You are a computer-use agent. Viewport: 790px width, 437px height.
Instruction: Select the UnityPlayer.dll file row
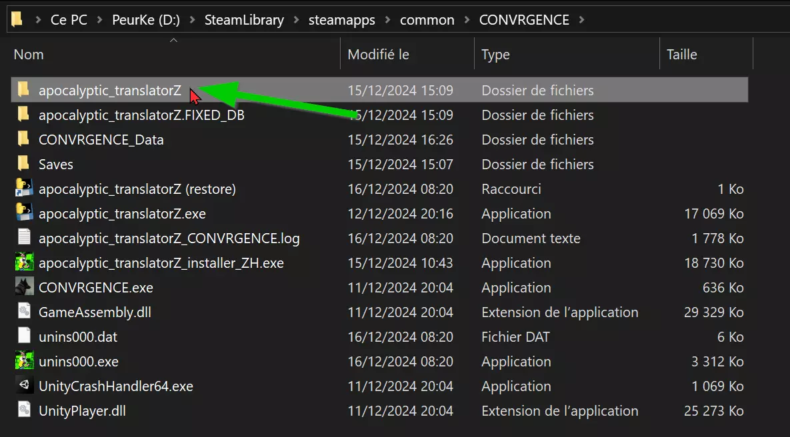pyautogui.click(x=82, y=410)
